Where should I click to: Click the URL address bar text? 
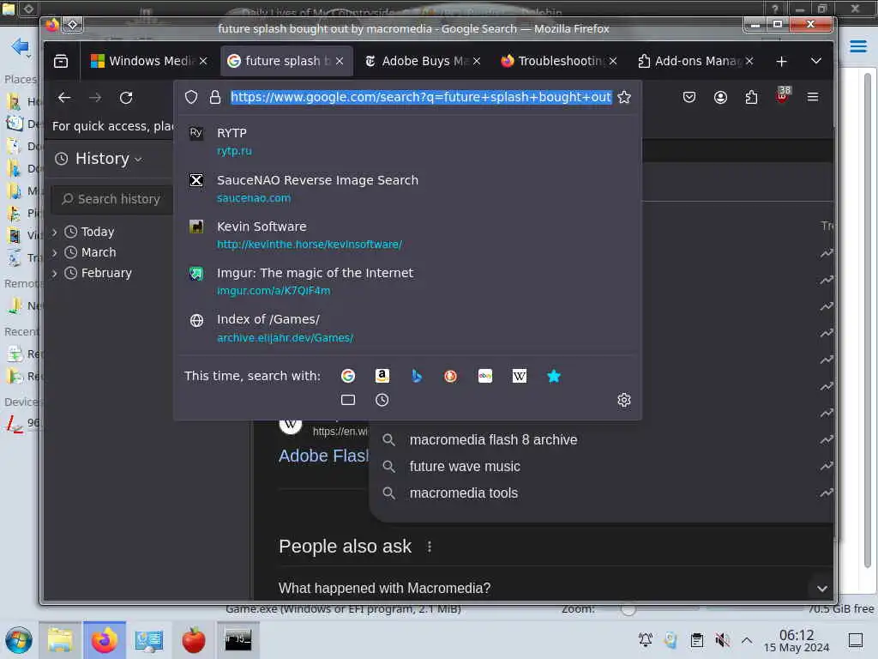click(420, 98)
